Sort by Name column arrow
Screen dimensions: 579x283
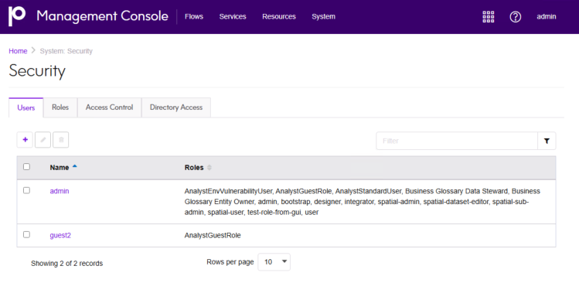tap(75, 166)
